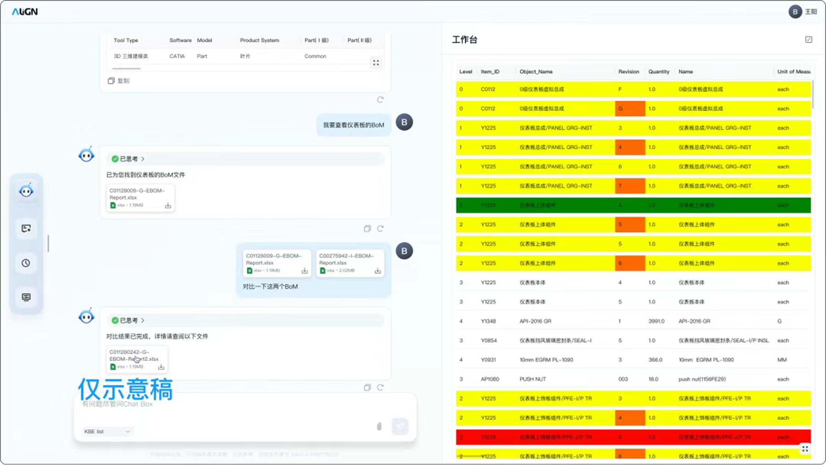826x465 pixels.
Task: Download the comparison result EBOM-Report2.xlsx
Action: point(161,367)
